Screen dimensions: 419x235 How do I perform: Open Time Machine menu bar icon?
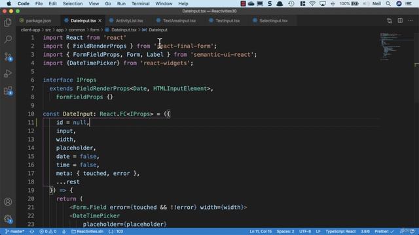[x=291, y=4]
